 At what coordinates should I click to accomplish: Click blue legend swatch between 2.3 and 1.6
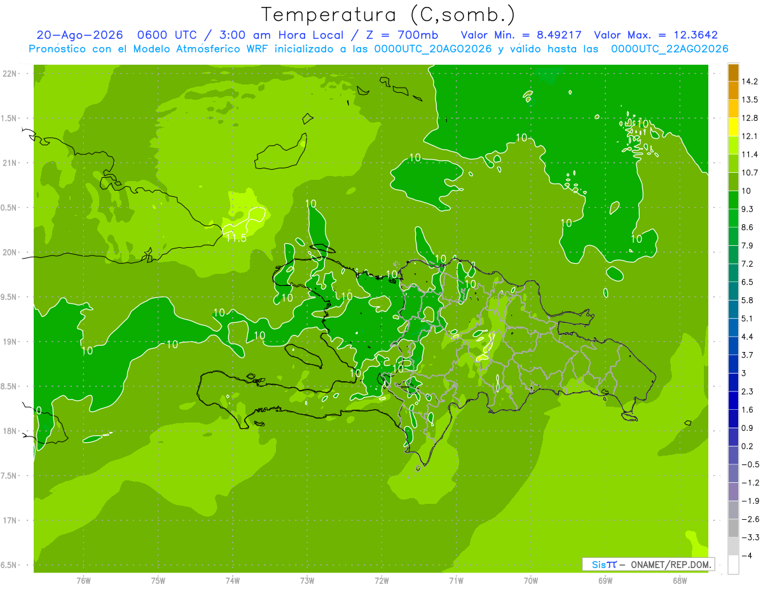tap(733, 400)
